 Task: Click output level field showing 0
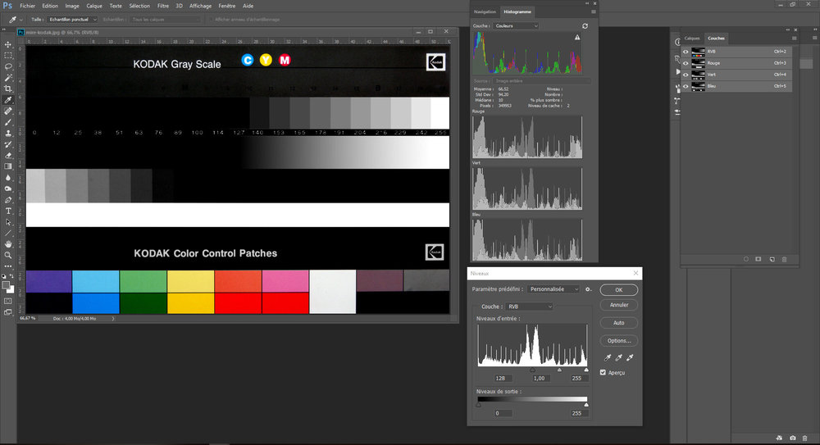pyautogui.click(x=503, y=413)
